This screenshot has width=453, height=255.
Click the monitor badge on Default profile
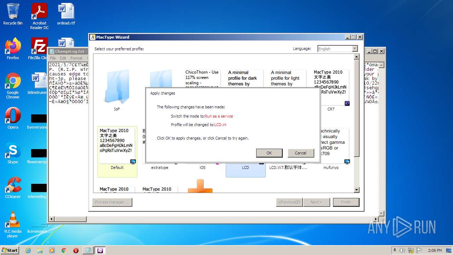(x=133, y=161)
